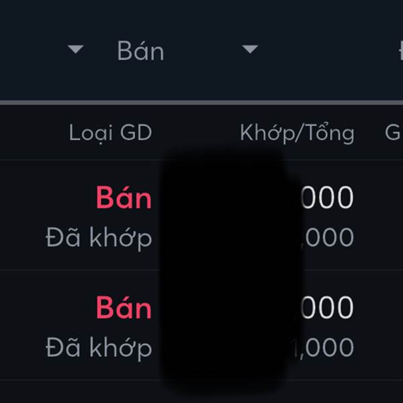Click the dropdown arrow left of Bán filter

(x=76, y=49)
